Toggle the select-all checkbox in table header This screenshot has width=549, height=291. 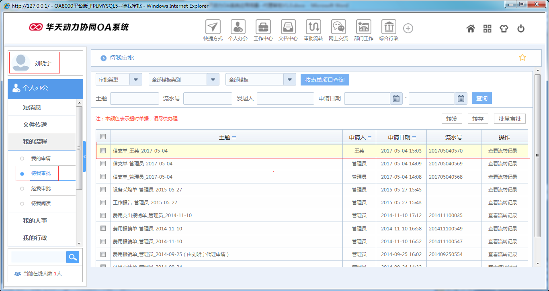[103, 137]
